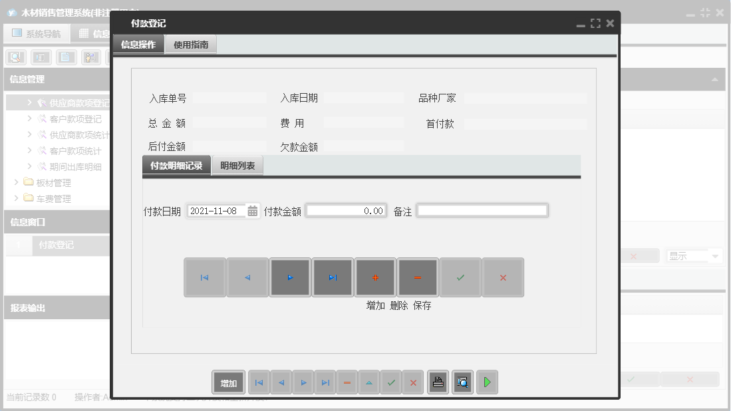The width and height of the screenshot is (731, 411).
Task: Click the delete record minus icon above 删除 label
Action: [x=418, y=277]
